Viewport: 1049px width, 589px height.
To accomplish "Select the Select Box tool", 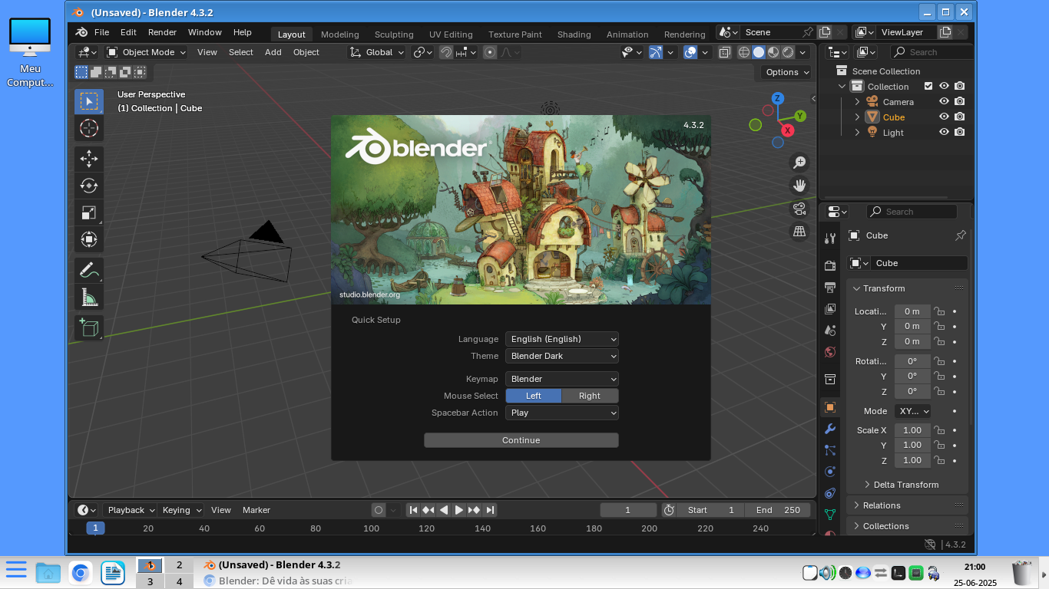I will coord(89,101).
